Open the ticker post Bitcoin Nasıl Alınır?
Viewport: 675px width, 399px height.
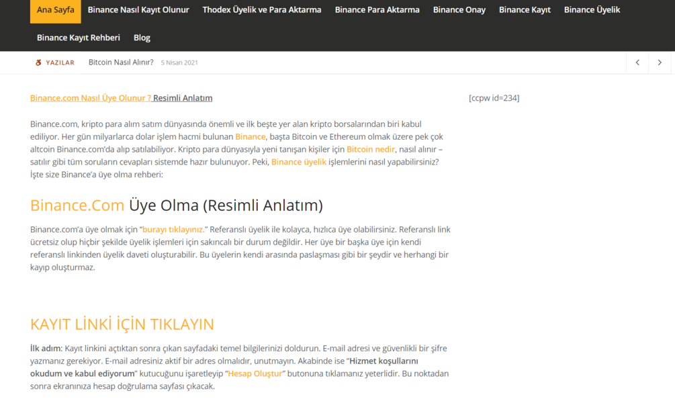point(121,62)
